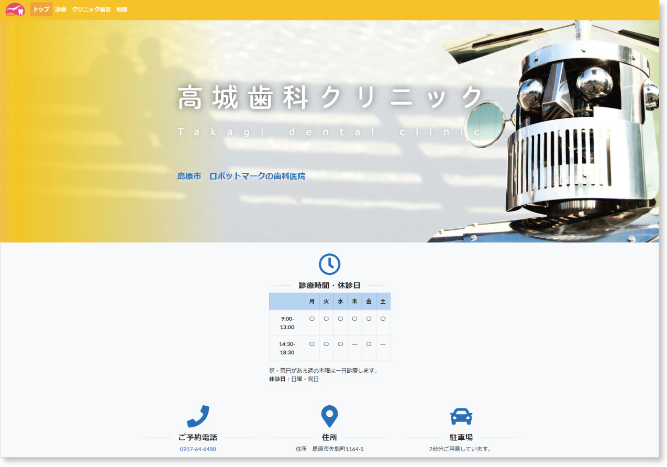Click the Takagi dental clinic subtitle
The image size is (667, 467).
(x=330, y=132)
